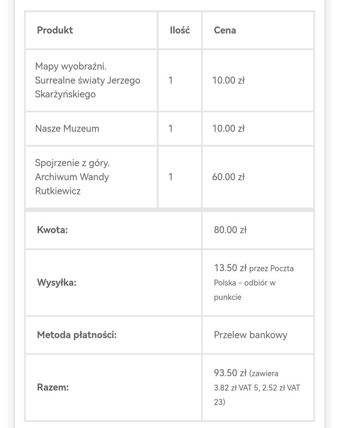Screen dimensions: 338x428
Task: Click the 93.50 zł total amount
Action: tap(230, 373)
